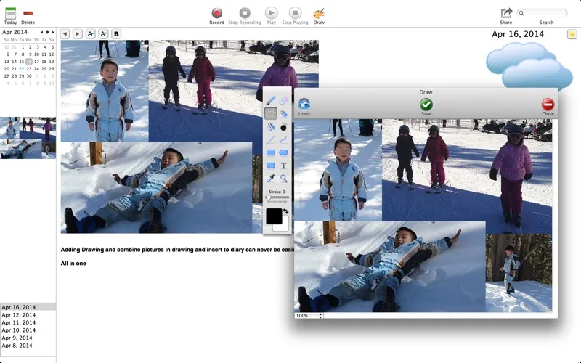The image size is (581, 363).
Task: Click the toolbar Search field
Action: 542,13
